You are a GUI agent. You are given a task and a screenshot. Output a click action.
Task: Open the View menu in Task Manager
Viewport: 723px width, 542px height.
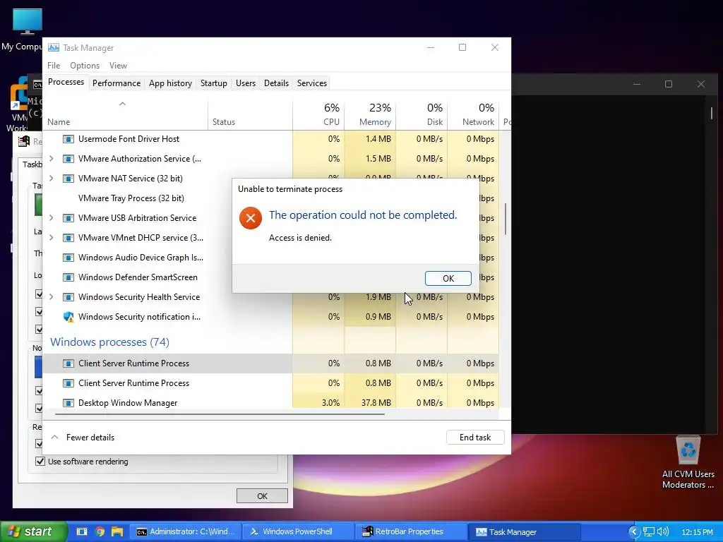(x=118, y=66)
